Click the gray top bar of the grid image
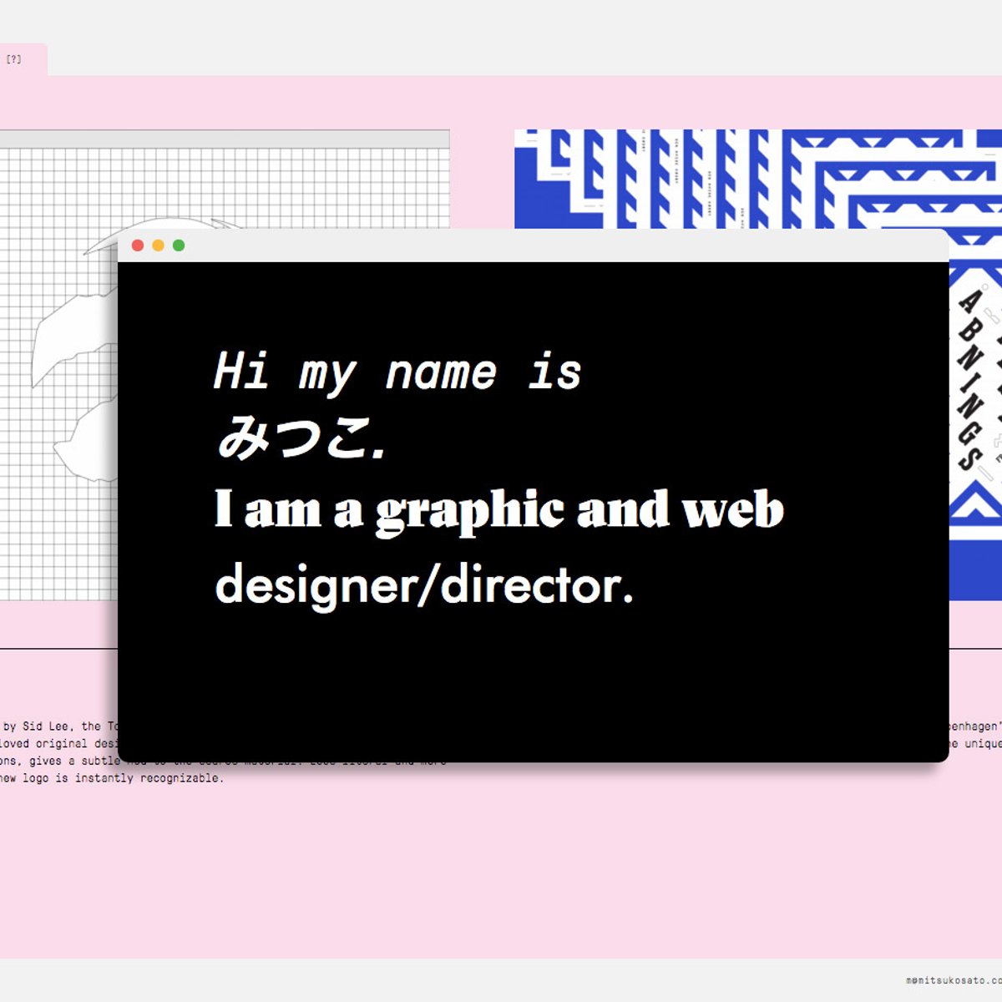This screenshot has width=1002, height=1002. [224, 139]
